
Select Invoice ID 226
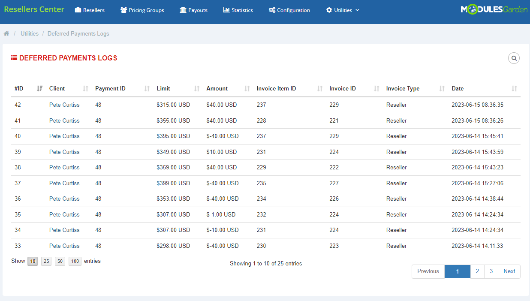[x=334, y=199]
